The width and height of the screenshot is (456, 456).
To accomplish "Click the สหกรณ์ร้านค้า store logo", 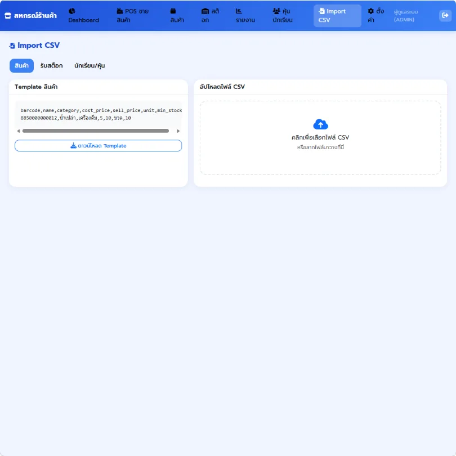I will [30, 15].
